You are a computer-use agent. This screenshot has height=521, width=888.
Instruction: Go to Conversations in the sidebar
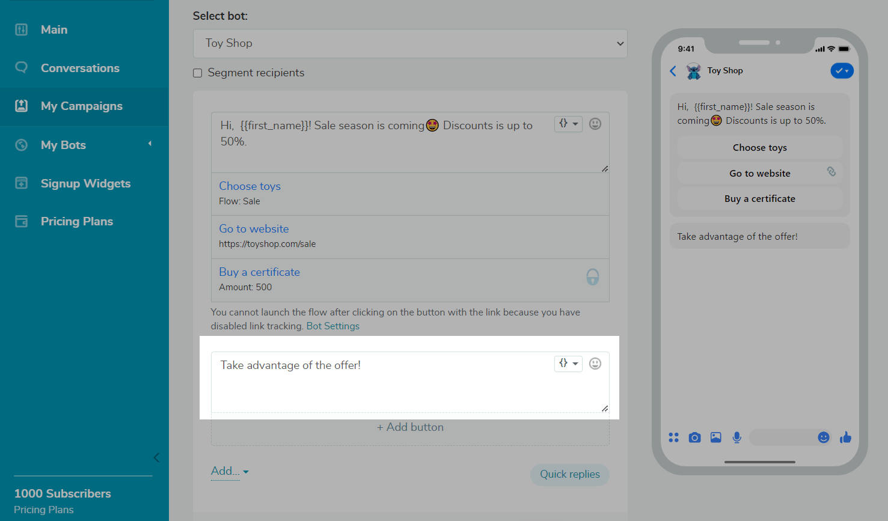pyautogui.click(x=80, y=68)
